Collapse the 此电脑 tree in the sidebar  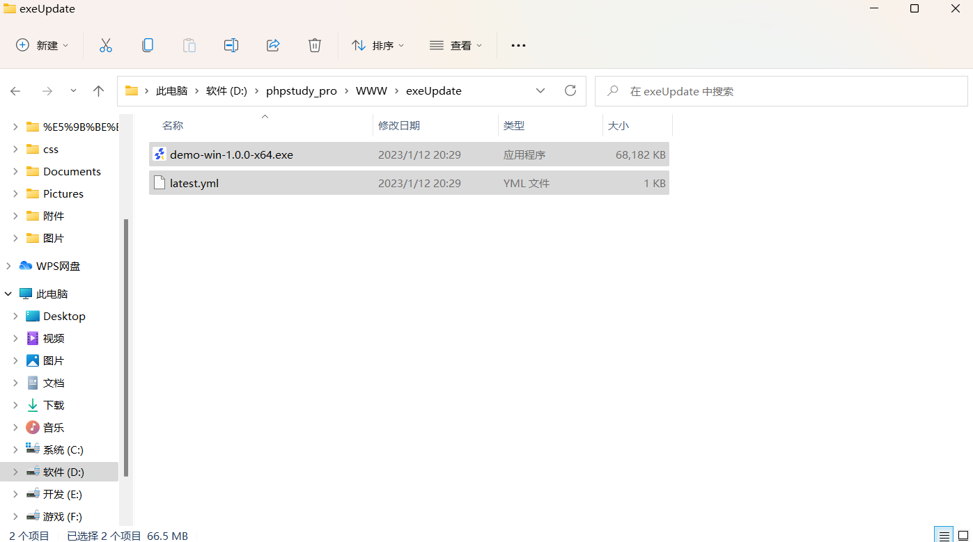click(8, 293)
